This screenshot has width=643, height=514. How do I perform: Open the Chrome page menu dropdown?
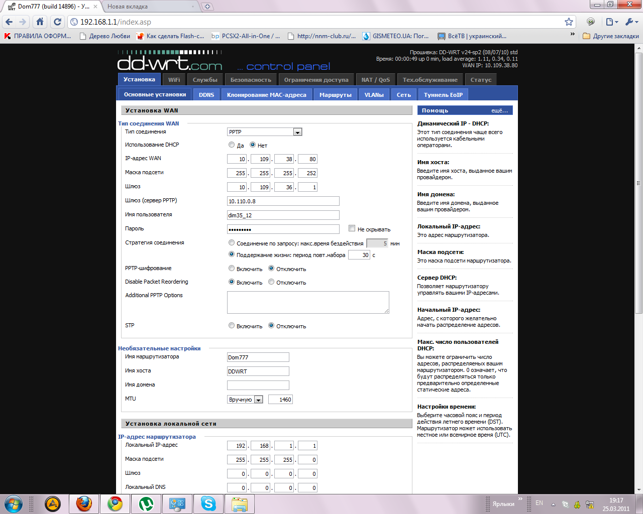[x=611, y=22]
